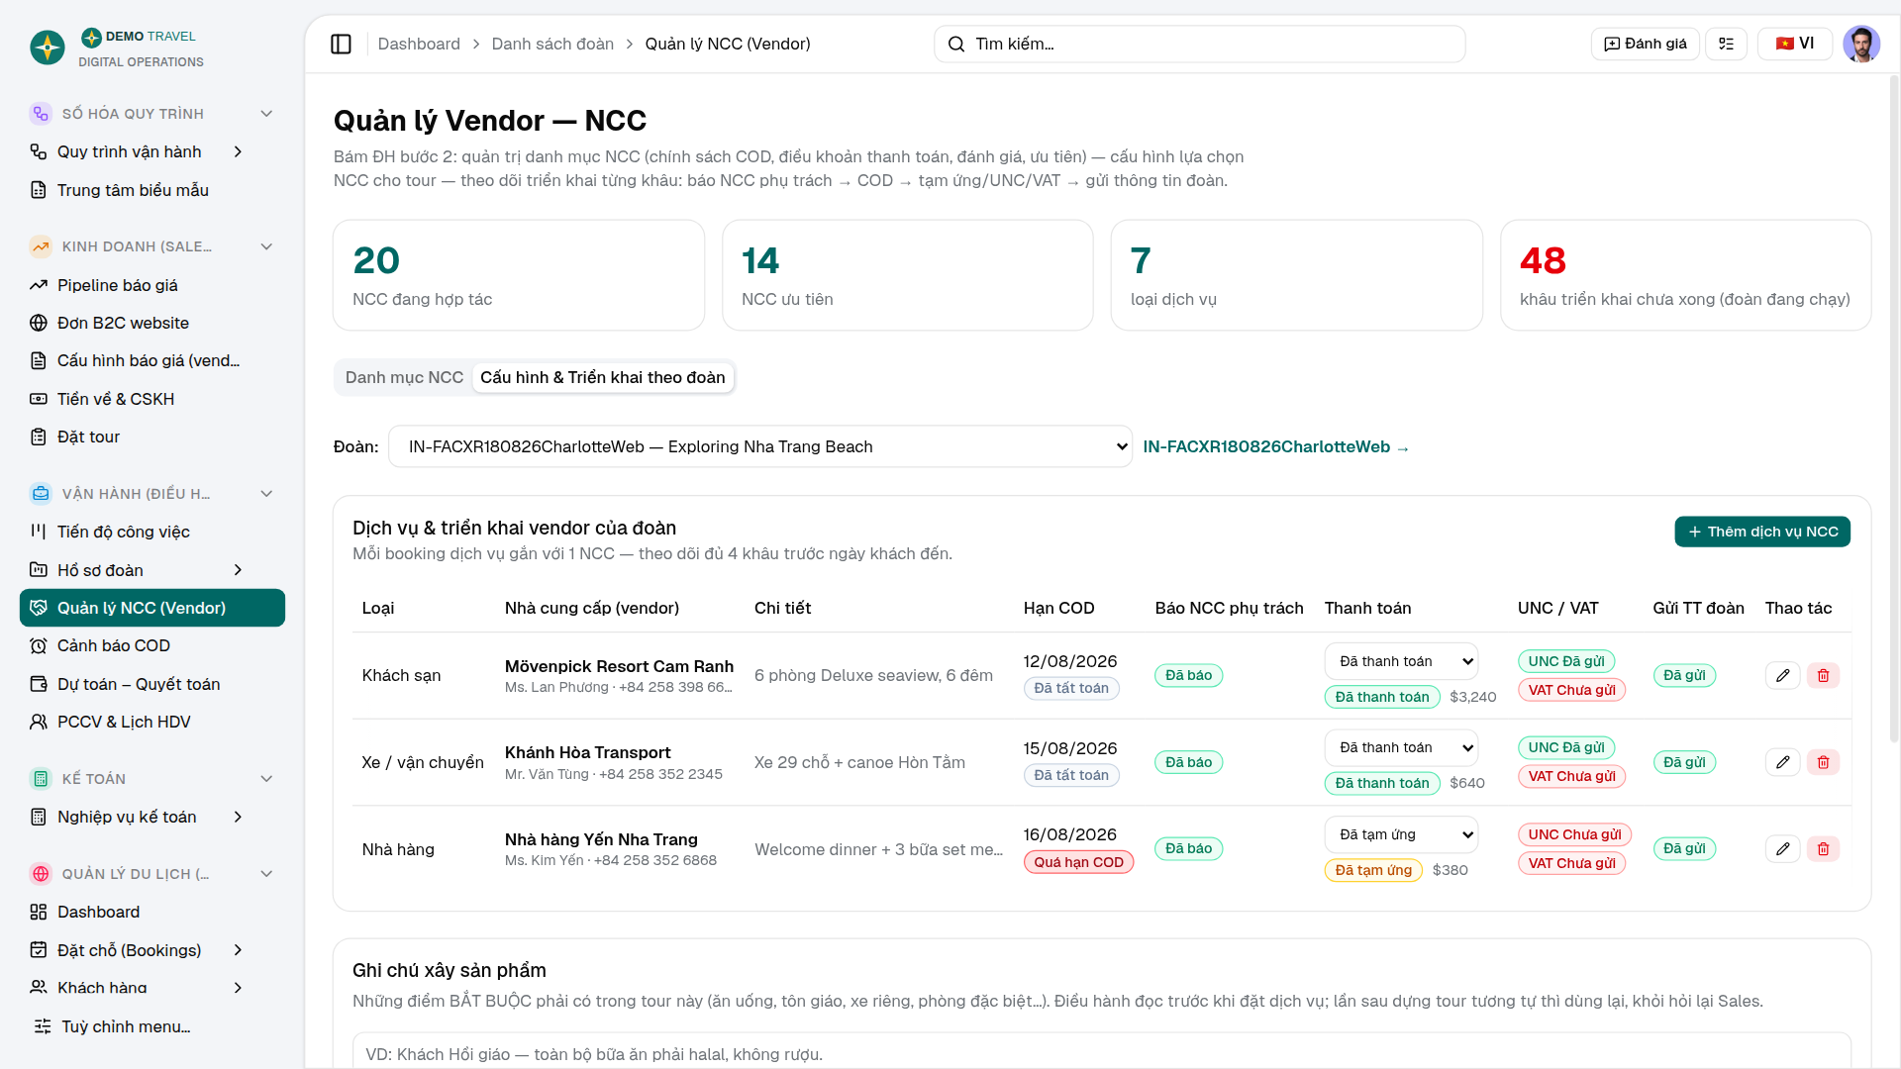Click the Đánh giá feedback button

tap(1646, 44)
